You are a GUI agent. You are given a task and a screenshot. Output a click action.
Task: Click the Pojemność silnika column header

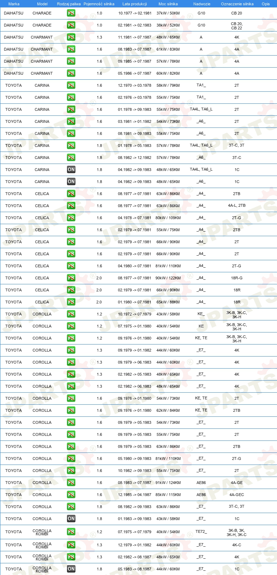coord(99,4)
